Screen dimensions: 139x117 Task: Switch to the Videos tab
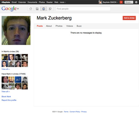tap(69, 26)
